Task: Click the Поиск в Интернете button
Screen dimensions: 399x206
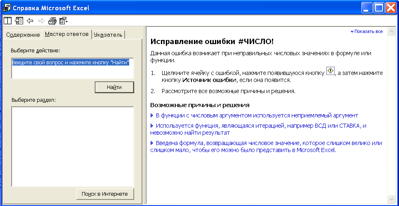Action: [x=104, y=194]
